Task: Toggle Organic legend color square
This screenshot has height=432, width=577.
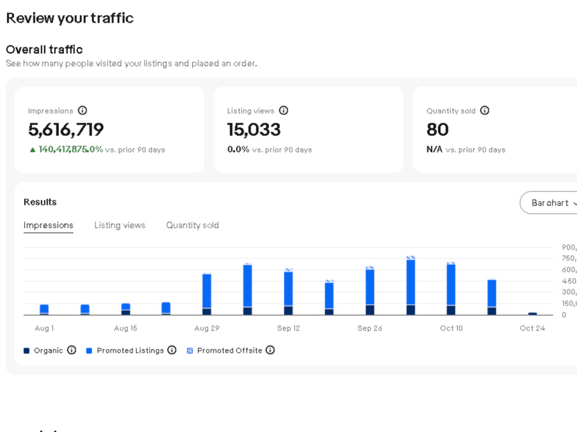Action: [x=27, y=351]
